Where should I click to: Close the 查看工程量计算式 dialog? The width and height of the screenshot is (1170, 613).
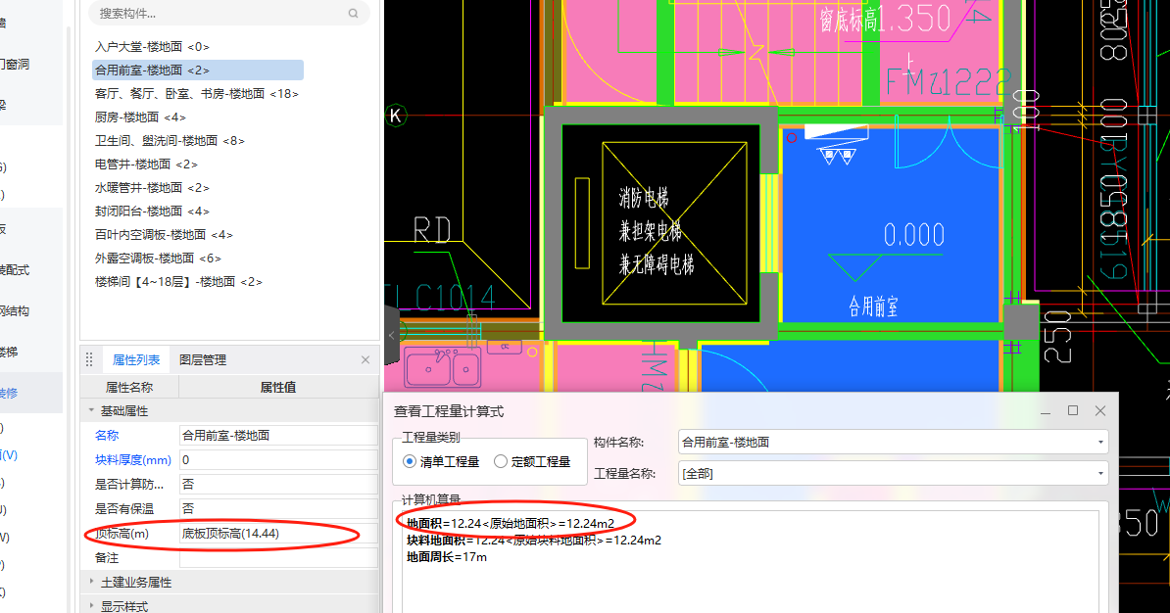[1099, 411]
